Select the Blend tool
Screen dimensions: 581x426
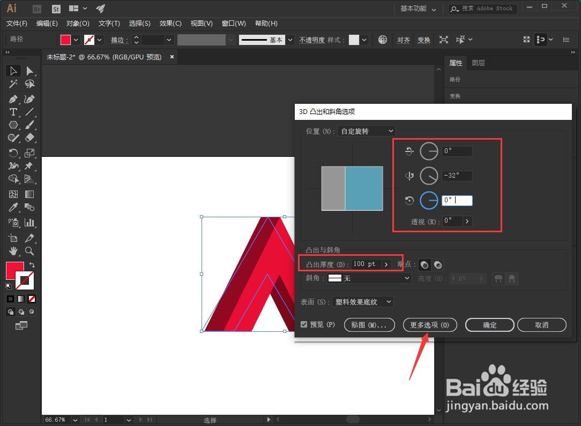[x=29, y=207]
